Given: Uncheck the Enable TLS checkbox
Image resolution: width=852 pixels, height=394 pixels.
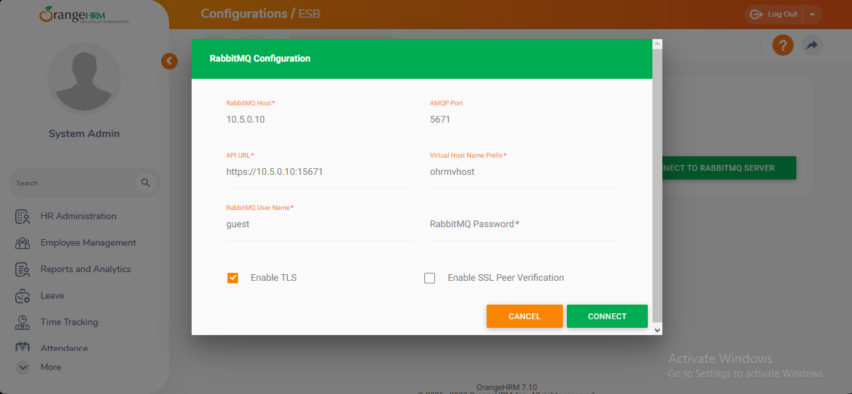Looking at the screenshot, I should click(233, 278).
